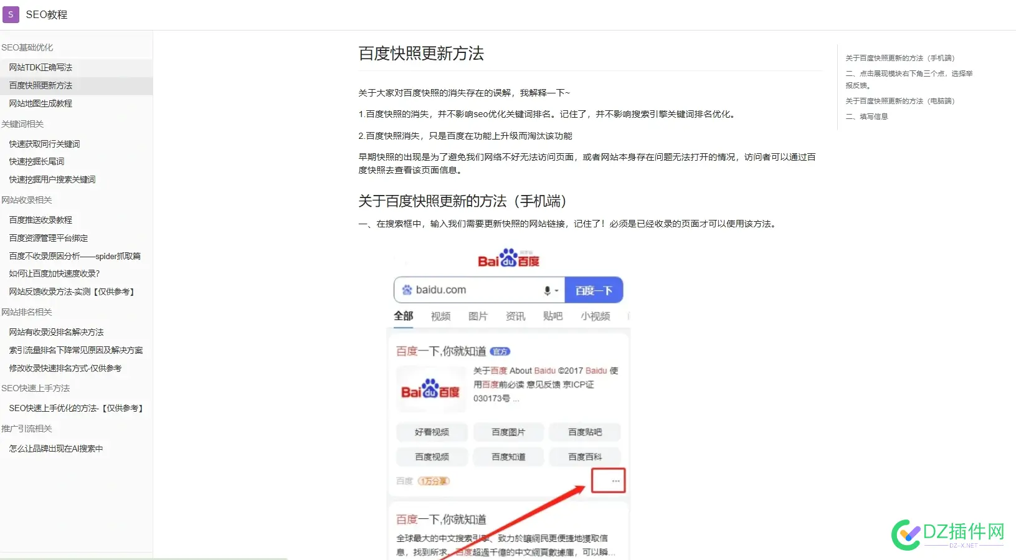Open 网站有收录没排名解决方法 entry
This screenshot has width=1016, height=560.
pyautogui.click(x=56, y=332)
